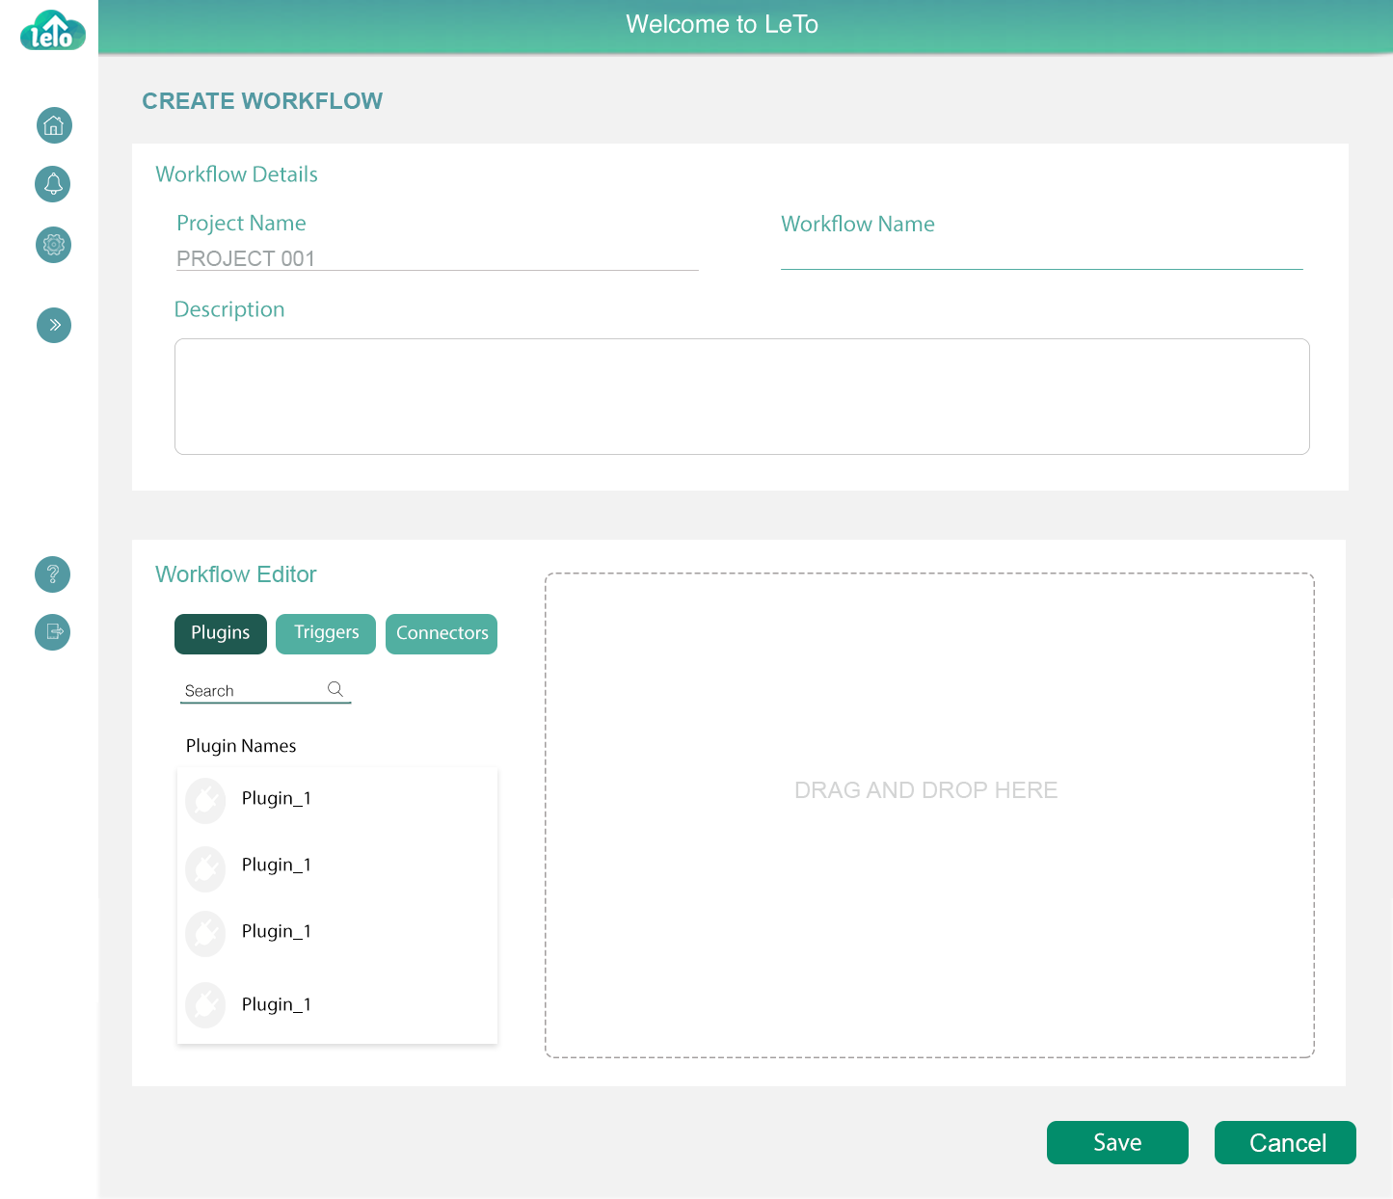Click the search magnifier icon
This screenshot has width=1393, height=1199.
click(335, 689)
